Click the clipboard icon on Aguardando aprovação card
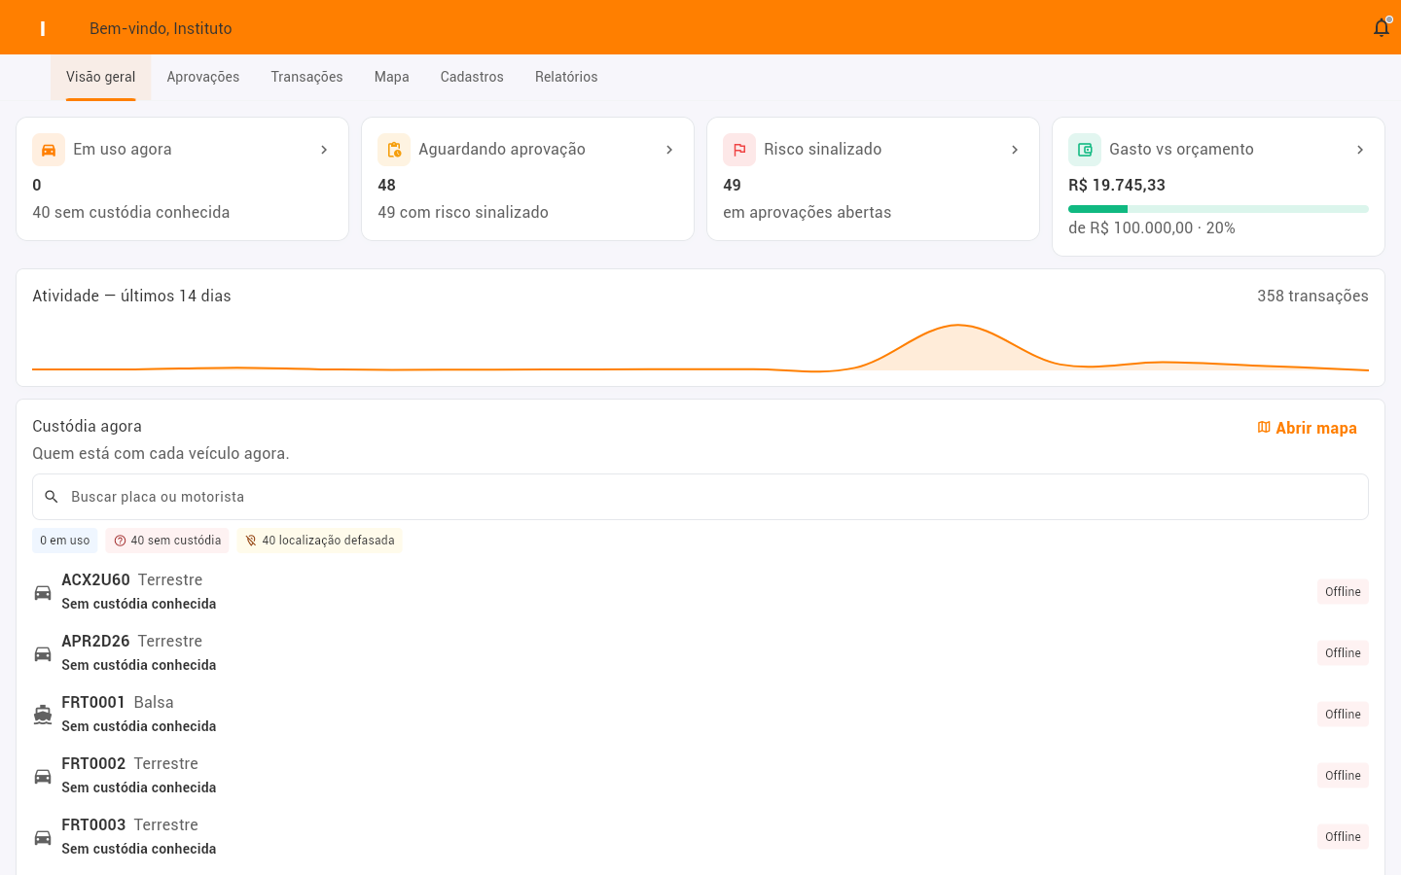The height and width of the screenshot is (875, 1401). pos(394,150)
